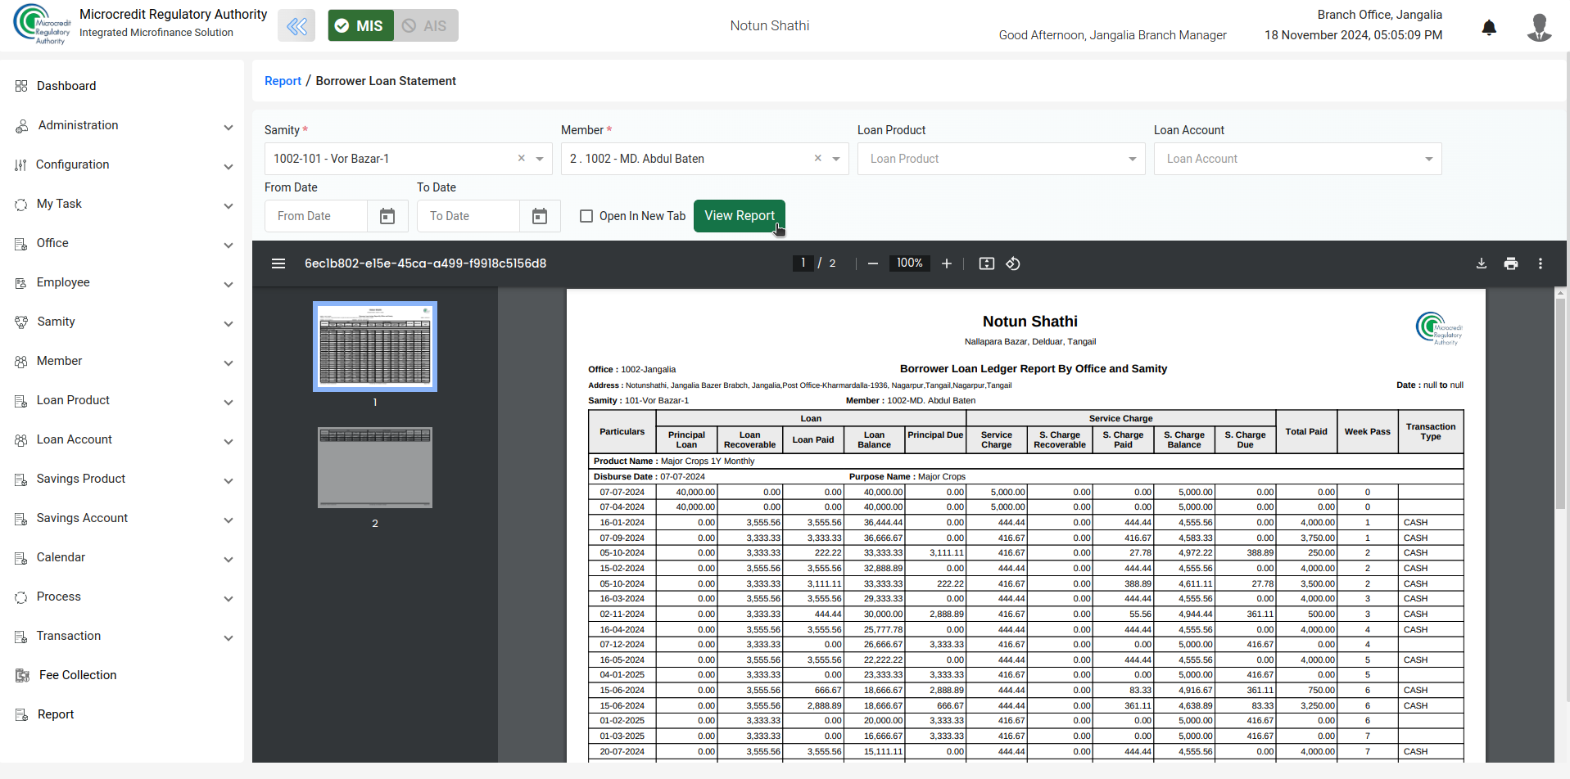The width and height of the screenshot is (1570, 779).
Task: Select PDF page 2 thumbnail
Action: coord(375,467)
